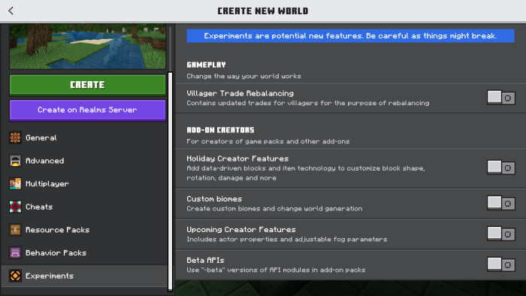
Task: Click the Advanced furnace icon
Action: pyautogui.click(x=15, y=161)
